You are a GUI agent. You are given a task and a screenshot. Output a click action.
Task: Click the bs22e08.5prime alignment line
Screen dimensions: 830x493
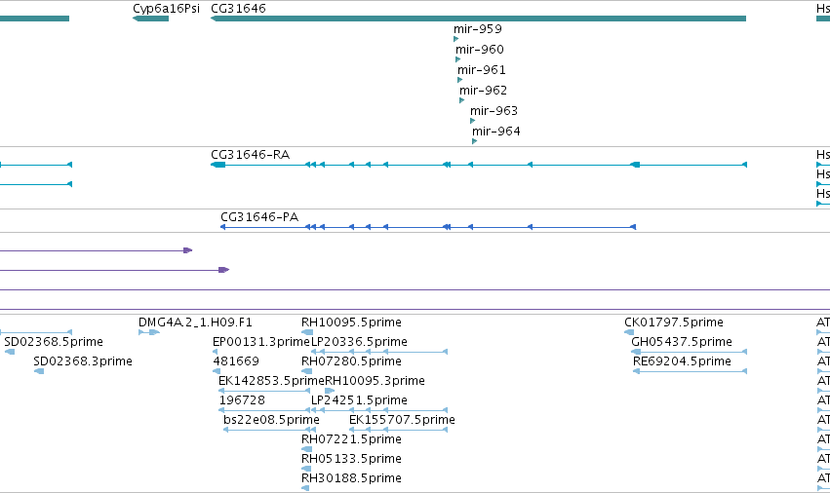point(267,430)
